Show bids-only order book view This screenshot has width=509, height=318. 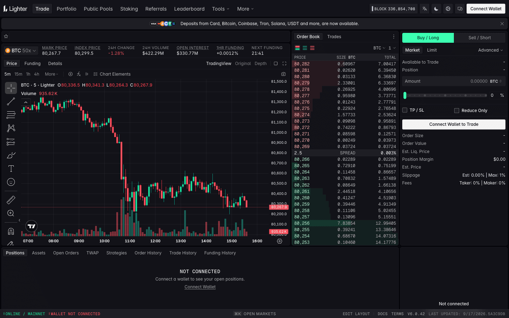click(305, 48)
